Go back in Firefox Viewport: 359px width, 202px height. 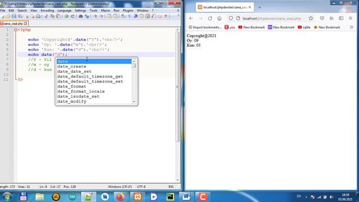point(191,19)
